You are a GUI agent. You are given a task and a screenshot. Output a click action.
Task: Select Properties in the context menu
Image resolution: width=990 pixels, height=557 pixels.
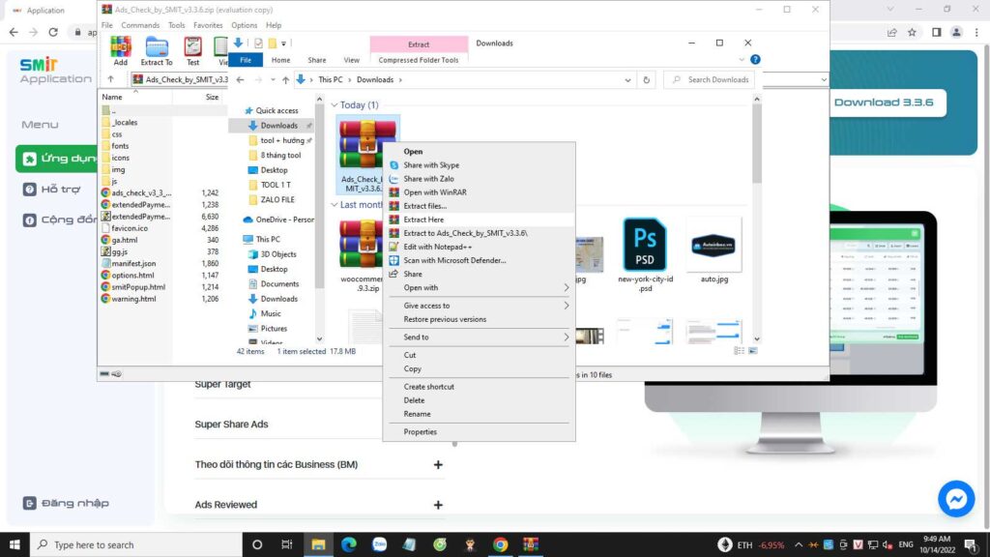point(420,431)
